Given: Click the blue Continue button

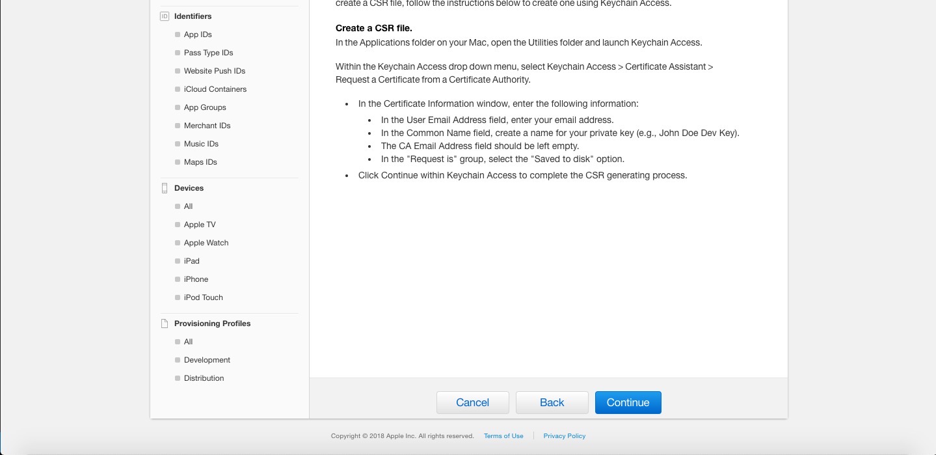Looking at the screenshot, I should click(x=628, y=402).
